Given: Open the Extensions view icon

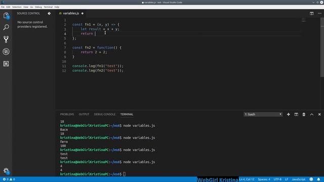Looking at the screenshot, I should point(6,64).
